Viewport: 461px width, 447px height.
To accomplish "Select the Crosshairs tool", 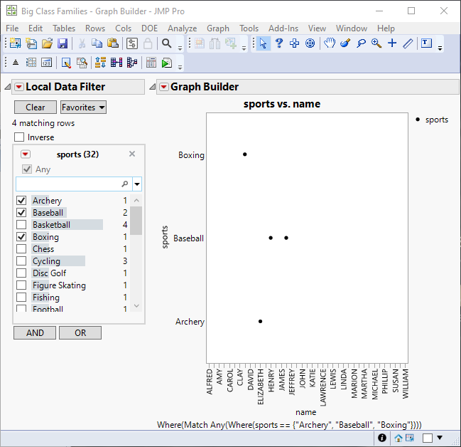I will [x=392, y=43].
